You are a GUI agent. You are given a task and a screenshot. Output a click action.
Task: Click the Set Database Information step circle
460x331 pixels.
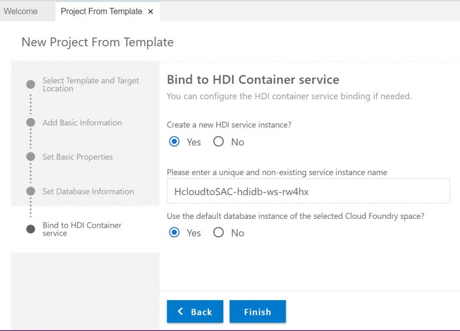tap(31, 191)
